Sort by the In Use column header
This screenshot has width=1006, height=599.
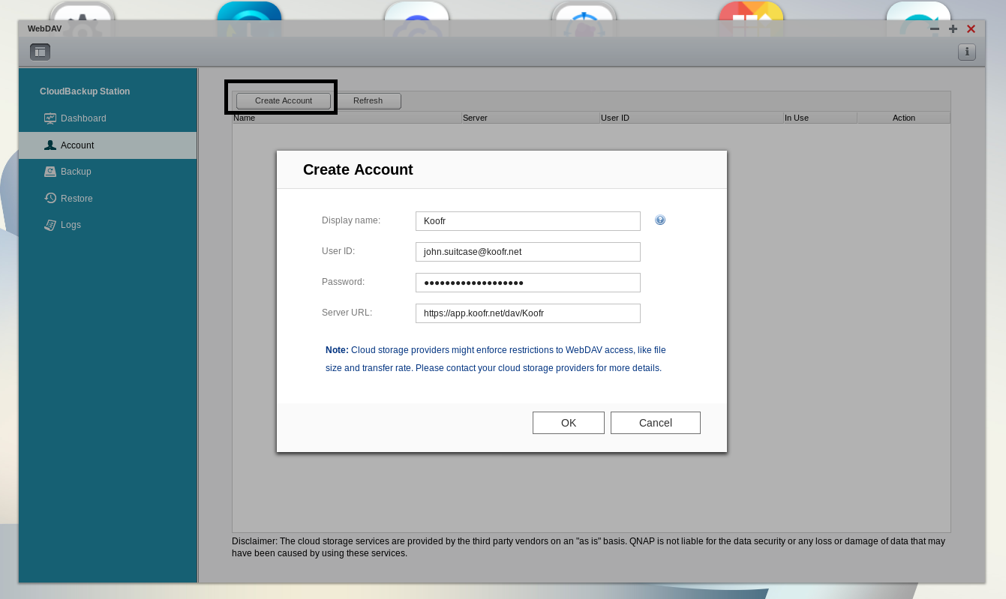(820, 118)
